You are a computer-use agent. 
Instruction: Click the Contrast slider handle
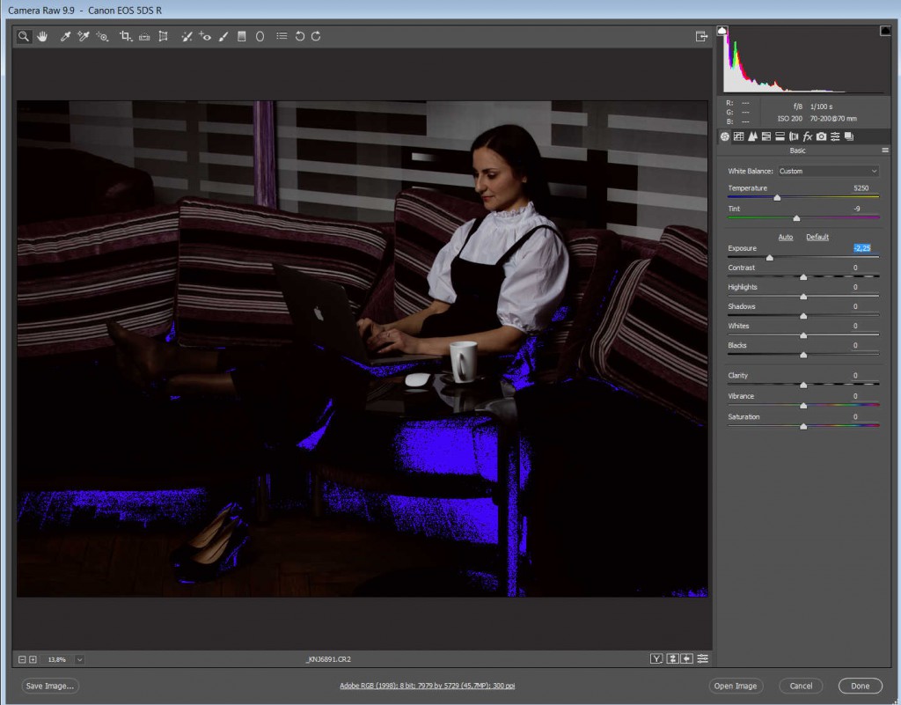(x=803, y=277)
